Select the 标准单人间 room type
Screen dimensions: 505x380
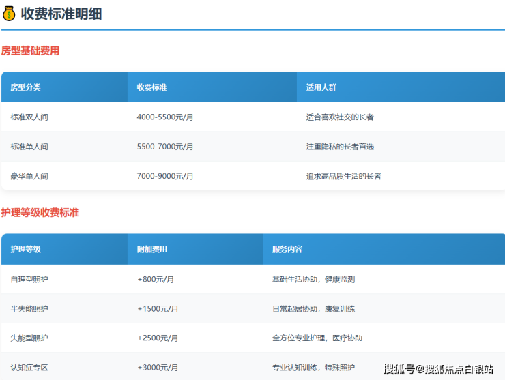[x=29, y=147]
